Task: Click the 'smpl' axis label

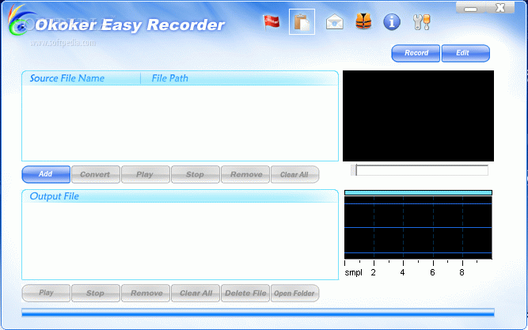Action: click(353, 272)
